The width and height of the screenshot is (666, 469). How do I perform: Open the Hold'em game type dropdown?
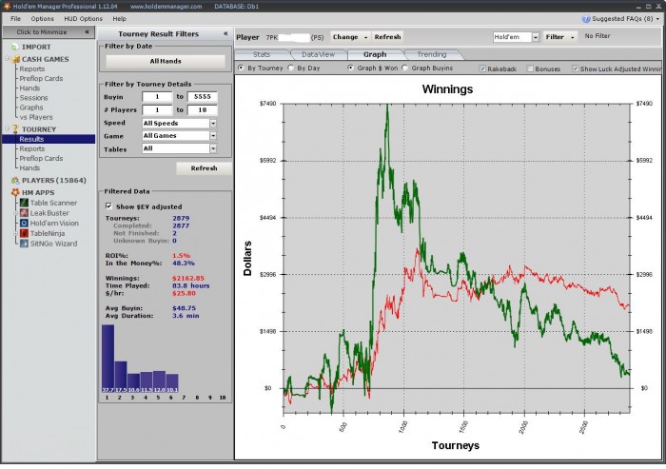535,37
